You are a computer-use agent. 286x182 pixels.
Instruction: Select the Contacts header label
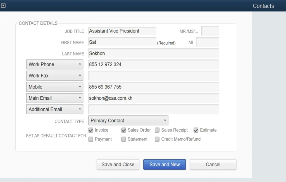coord(263,6)
